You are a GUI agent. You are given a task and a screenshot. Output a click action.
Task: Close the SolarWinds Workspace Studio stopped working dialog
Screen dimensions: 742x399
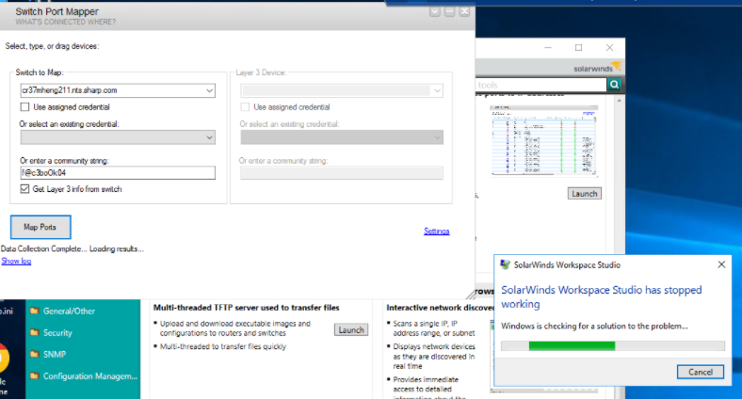point(721,264)
